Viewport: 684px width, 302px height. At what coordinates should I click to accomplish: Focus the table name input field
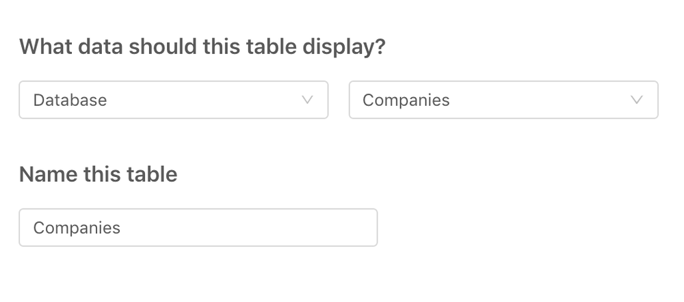click(198, 228)
